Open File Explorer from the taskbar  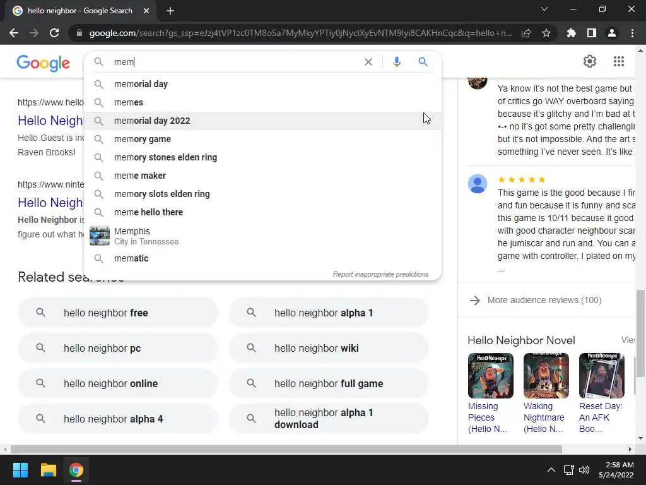point(48,470)
